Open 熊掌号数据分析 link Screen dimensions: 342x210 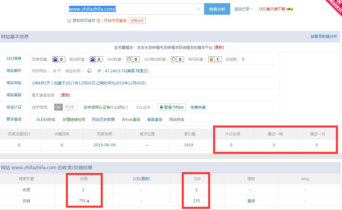pos(324,36)
